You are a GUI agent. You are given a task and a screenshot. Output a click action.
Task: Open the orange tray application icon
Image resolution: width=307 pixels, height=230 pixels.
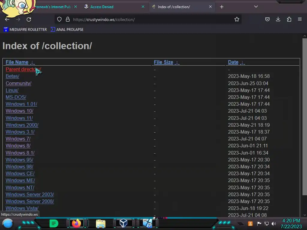250,223
